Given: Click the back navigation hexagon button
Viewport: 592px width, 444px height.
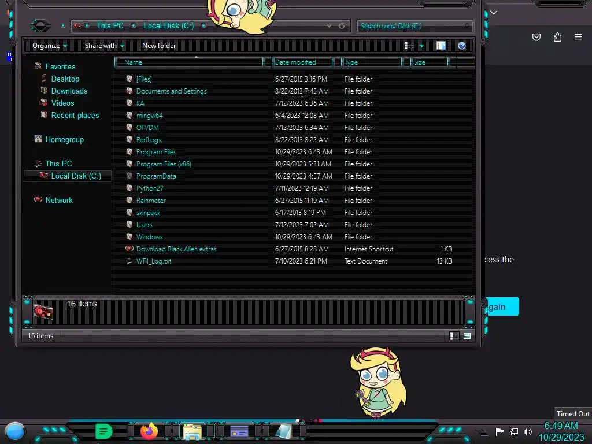Looking at the screenshot, I should coord(40,25).
